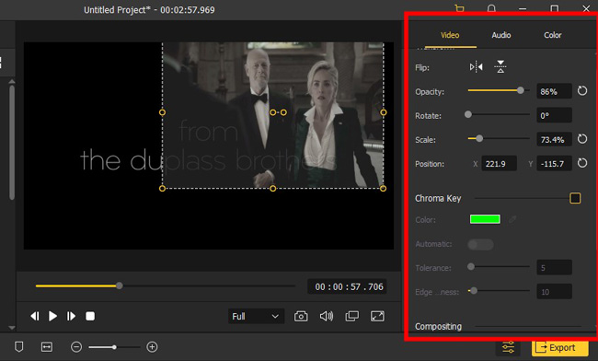The height and width of the screenshot is (361, 598).
Task: Click the Opacity slider handle
Action: 520,90
